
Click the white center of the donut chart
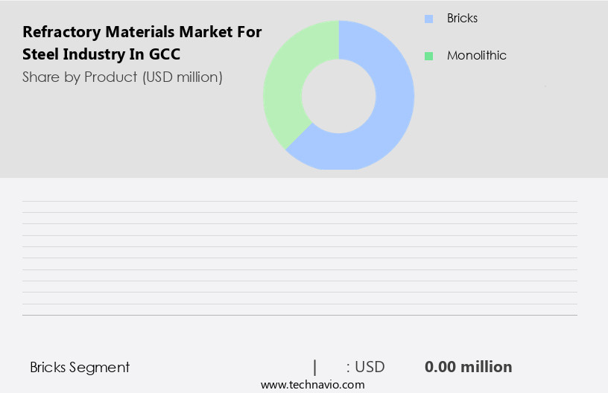tap(338, 95)
